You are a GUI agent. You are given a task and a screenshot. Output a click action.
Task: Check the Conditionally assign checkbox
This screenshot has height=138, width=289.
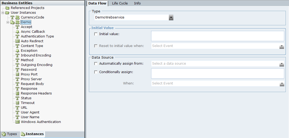[x=96, y=72]
